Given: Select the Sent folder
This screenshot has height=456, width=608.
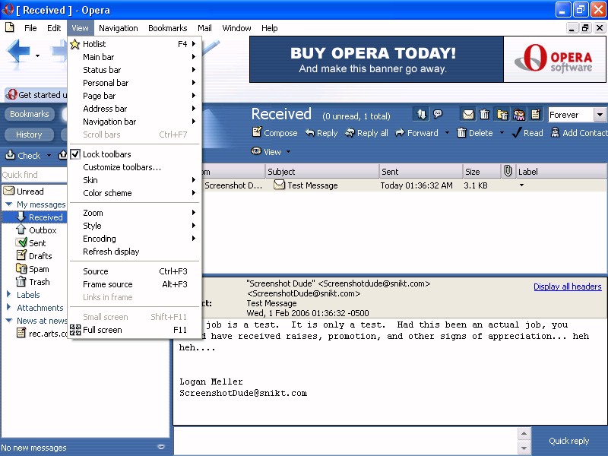Looking at the screenshot, I should (31, 243).
